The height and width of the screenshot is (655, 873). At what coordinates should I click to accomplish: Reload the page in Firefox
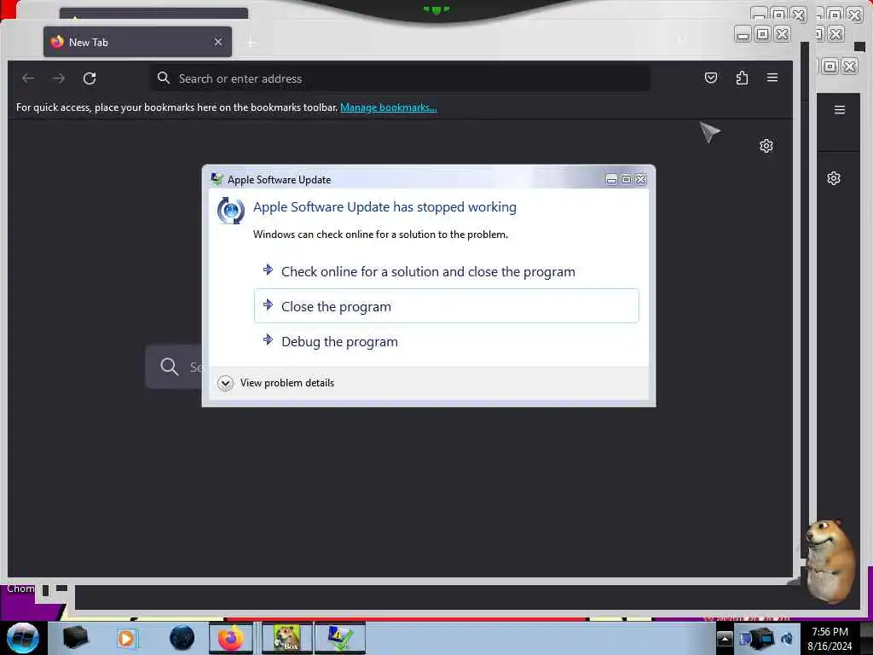click(90, 78)
